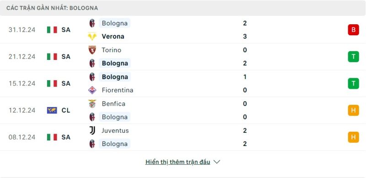Click the Fiorentina club crest icon

click(92, 90)
